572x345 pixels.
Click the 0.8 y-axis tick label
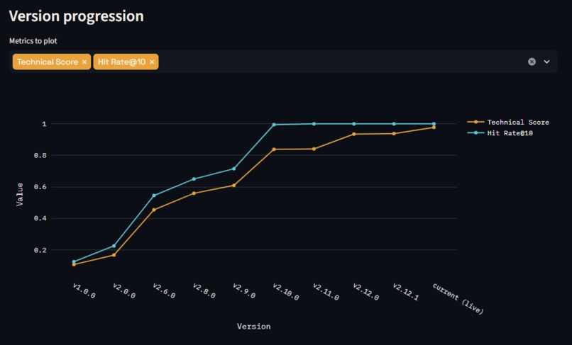(40, 156)
